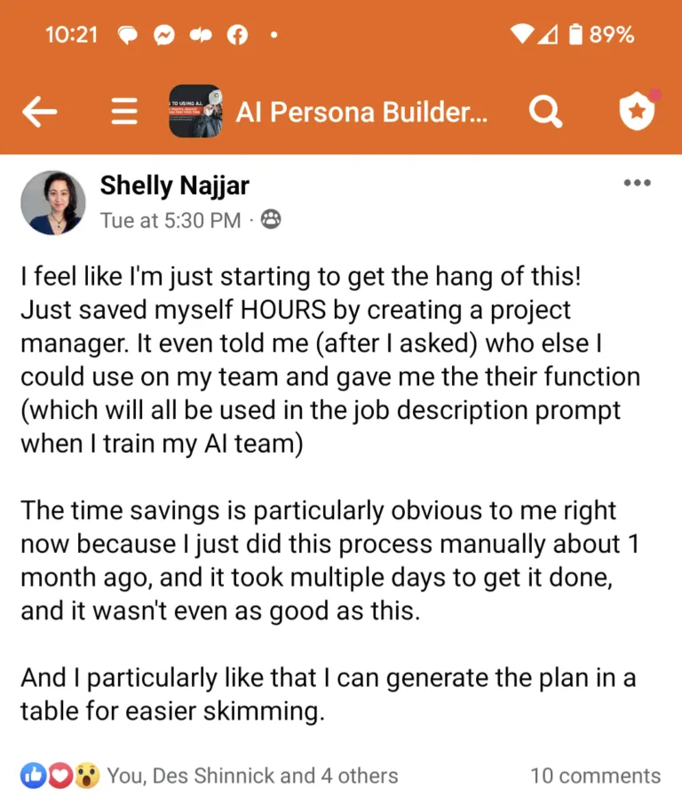The image size is (682, 804).
Task: Tap the shield star admin badge icon
Action: 638,110
